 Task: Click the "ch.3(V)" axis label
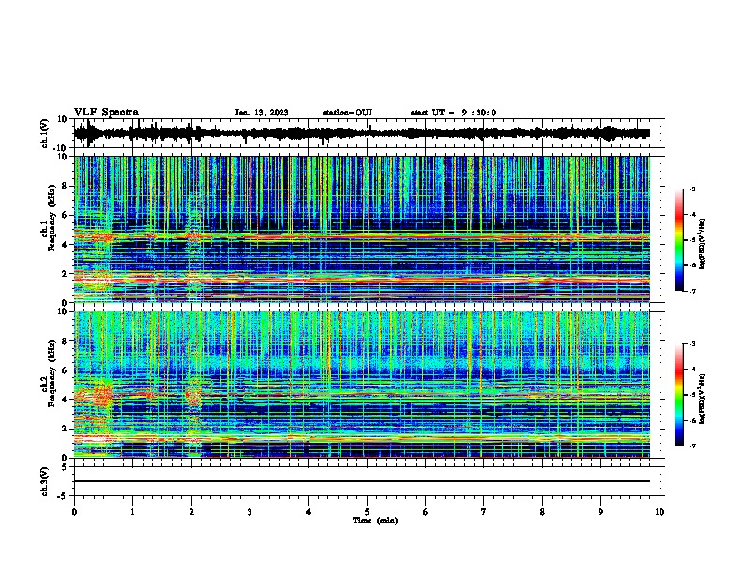click(x=45, y=481)
